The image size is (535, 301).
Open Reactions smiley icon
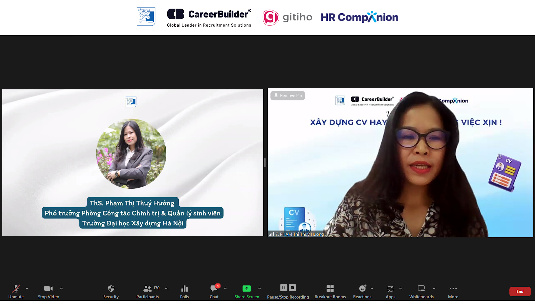pyautogui.click(x=362, y=292)
